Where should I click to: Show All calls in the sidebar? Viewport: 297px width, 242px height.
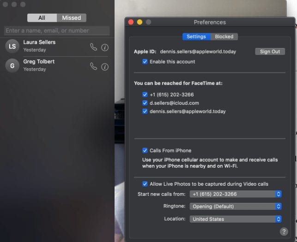pyautogui.click(x=42, y=18)
